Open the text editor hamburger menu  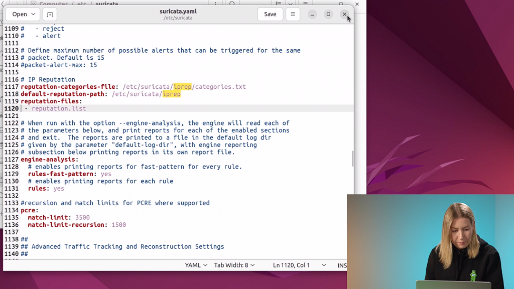pos(293,14)
